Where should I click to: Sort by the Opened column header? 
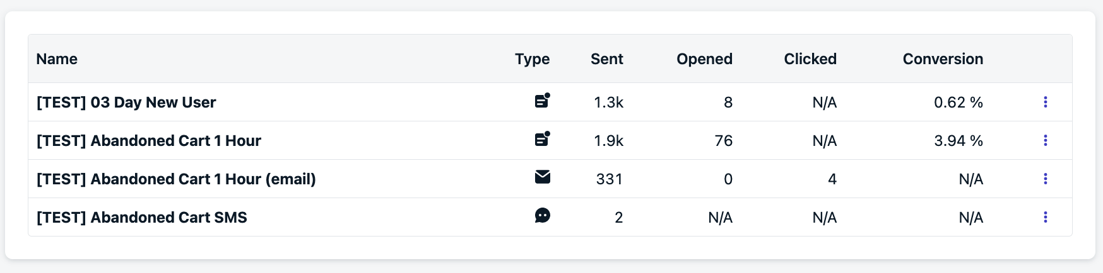pos(704,59)
